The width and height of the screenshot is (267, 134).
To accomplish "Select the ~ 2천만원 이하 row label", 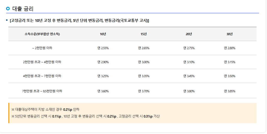I will click(x=42, y=48).
